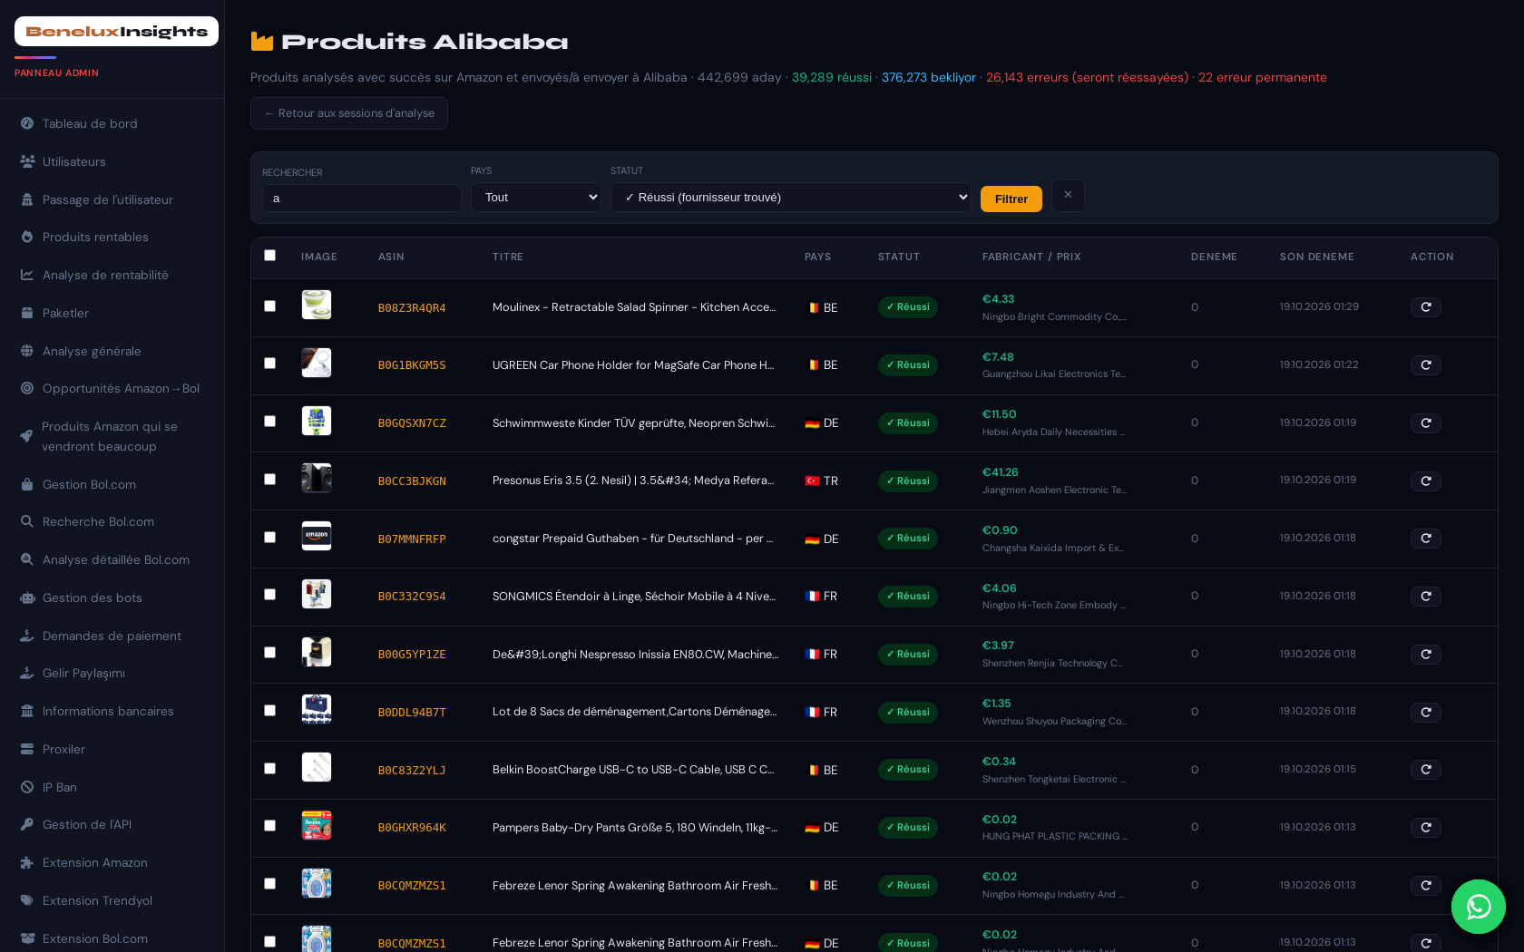Check the SONGMICS Étendoir row checkbox
This screenshot has width=1524, height=952.
point(269,595)
